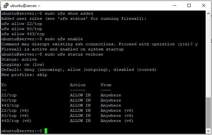The height and width of the screenshot is (135, 212).
Task: Click the PuTTY icon in title bar
Action: (5, 5)
